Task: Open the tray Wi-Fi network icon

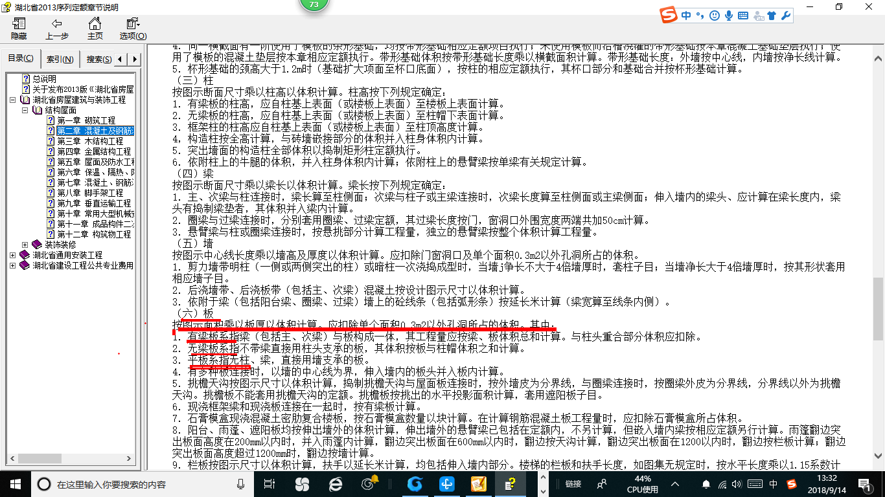Action: pyautogui.click(x=723, y=484)
